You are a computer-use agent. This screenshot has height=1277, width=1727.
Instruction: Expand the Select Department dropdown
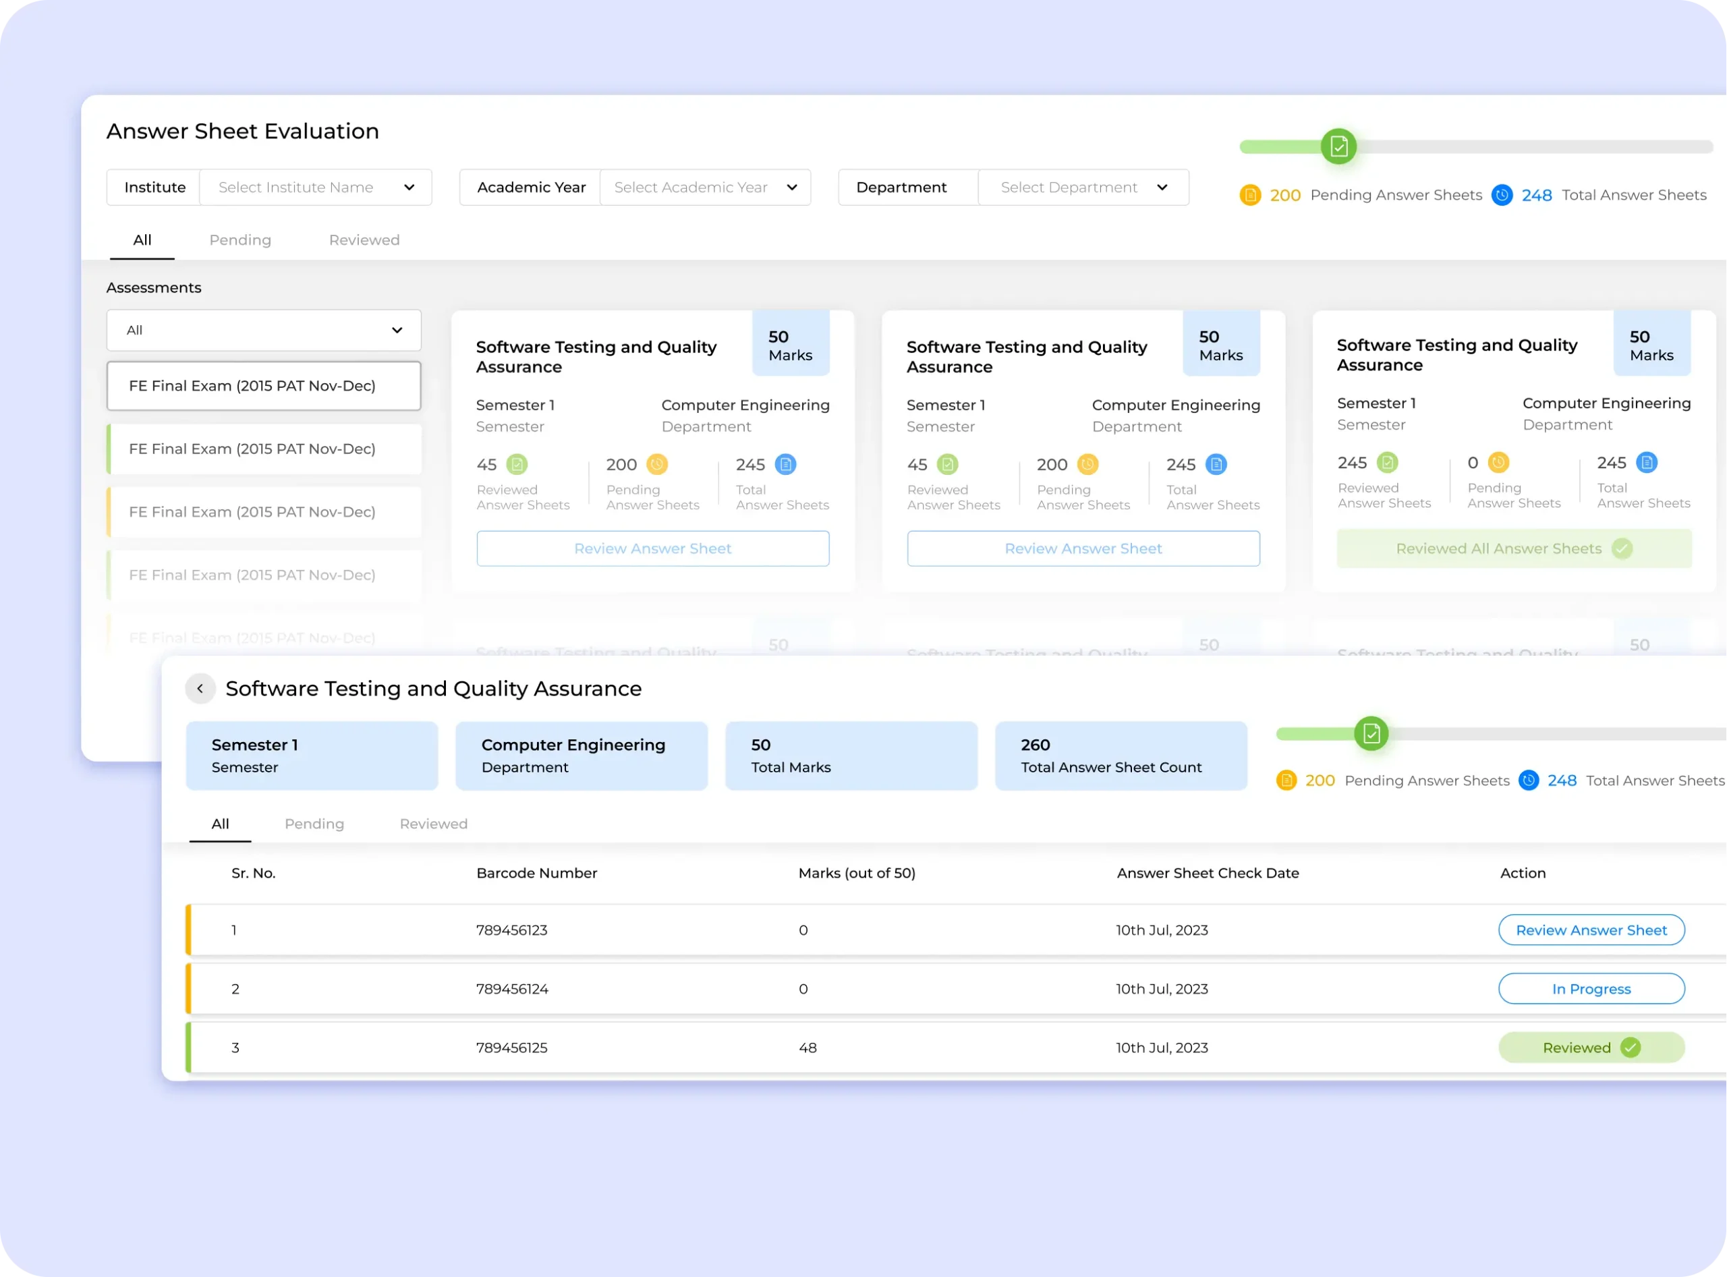[x=1083, y=187]
